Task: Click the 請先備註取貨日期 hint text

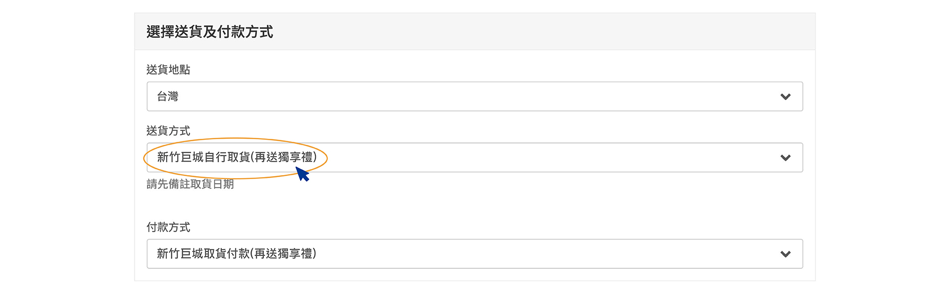Action: coord(190,184)
